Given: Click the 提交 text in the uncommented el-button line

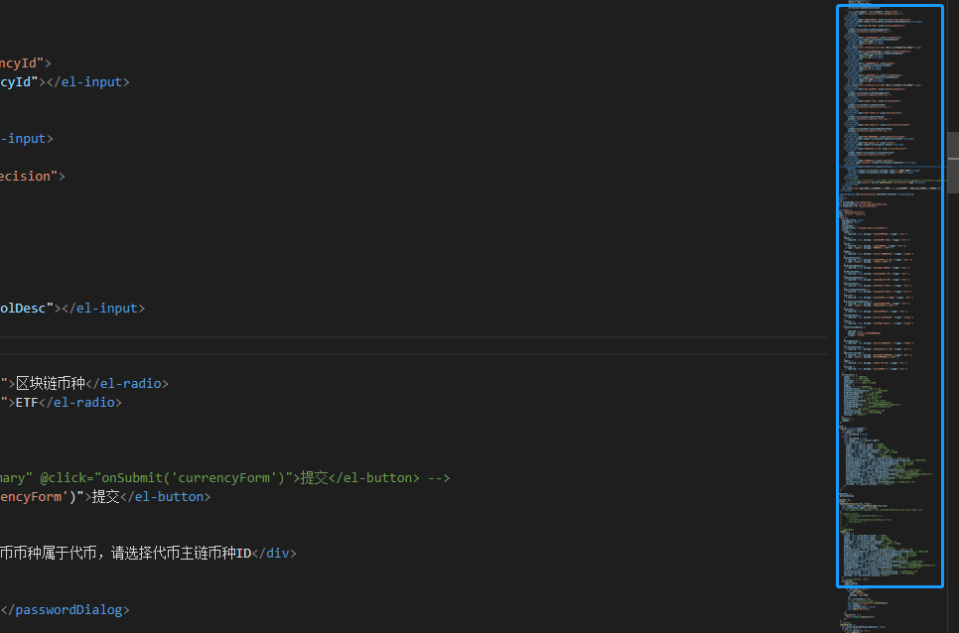Looking at the screenshot, I should (105, 497).
